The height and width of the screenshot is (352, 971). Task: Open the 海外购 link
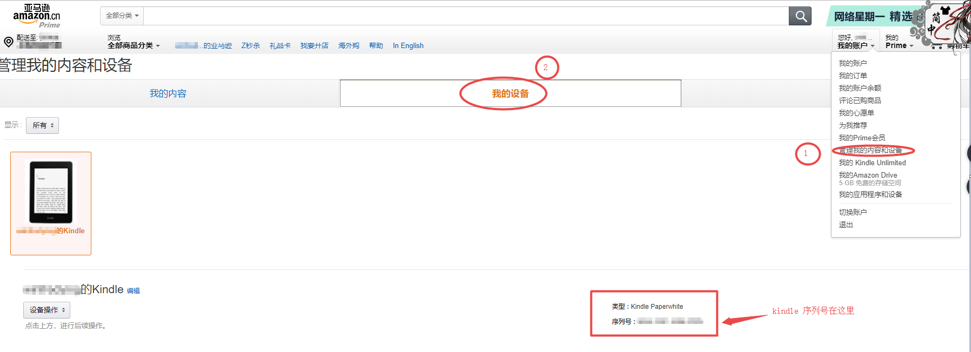[349, 46]
